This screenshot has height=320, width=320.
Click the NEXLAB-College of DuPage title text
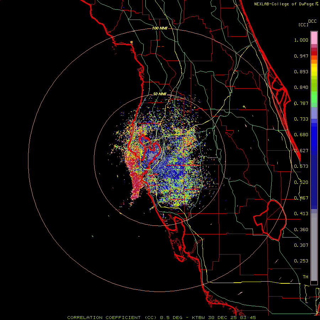(284, 4)
